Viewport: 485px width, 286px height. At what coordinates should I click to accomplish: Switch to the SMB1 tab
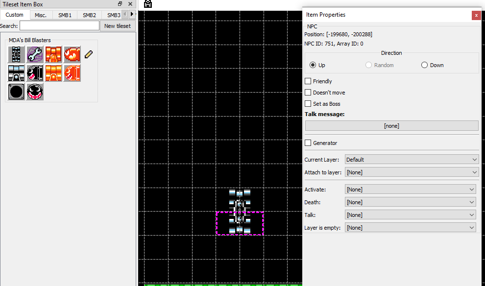65,15
